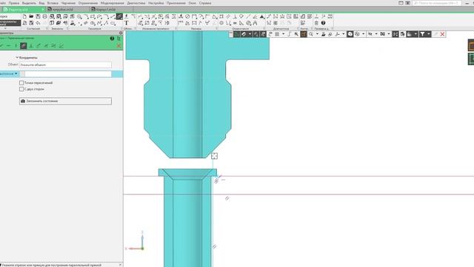Open the distance parameter dropdown arrow
Screen dimensions: 474x267
coord(16,73)
